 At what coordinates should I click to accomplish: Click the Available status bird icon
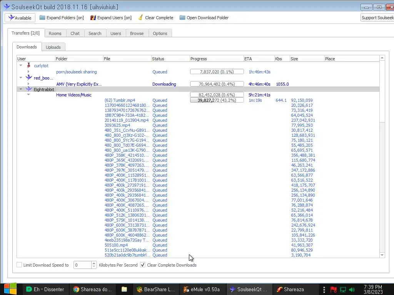point(11,18)
